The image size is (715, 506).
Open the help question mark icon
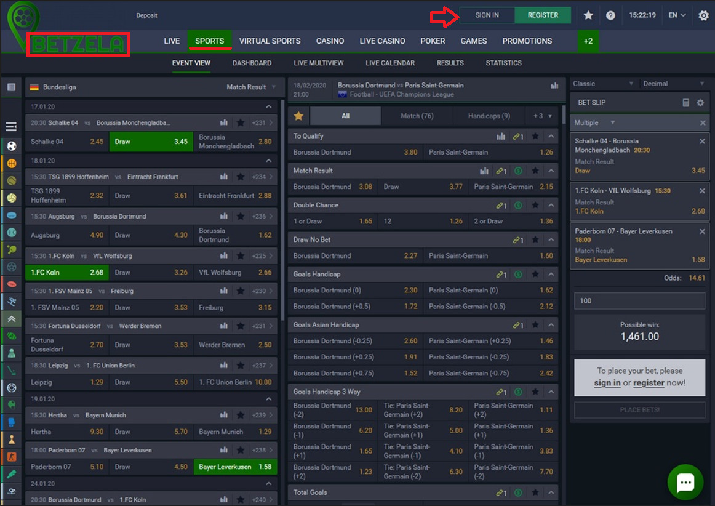[x=610, y=15]
